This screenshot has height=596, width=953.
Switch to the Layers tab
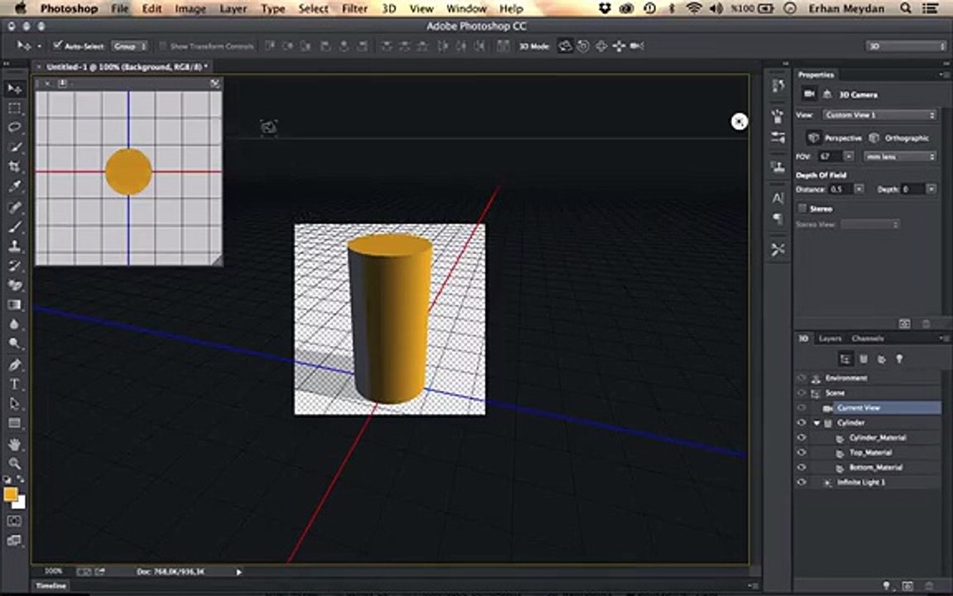click(x=830, y=339)
